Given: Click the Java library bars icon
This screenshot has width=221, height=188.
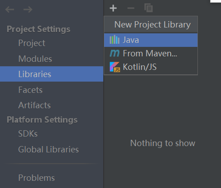Looking at the screenshot, I should pyautogui.click(x=115, y=40).
